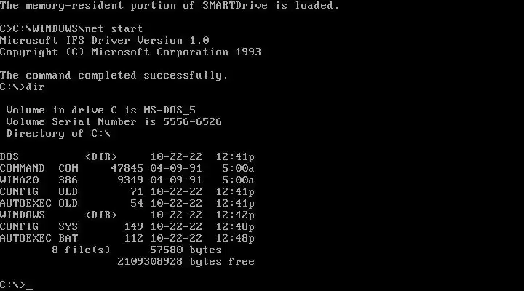Click the 12:41p time in DOS row

235,157
